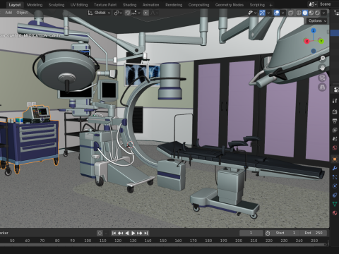339x254 pixels.
Task: Switch to Geometry Nodes workspace
Action: (x=230, y=5)
